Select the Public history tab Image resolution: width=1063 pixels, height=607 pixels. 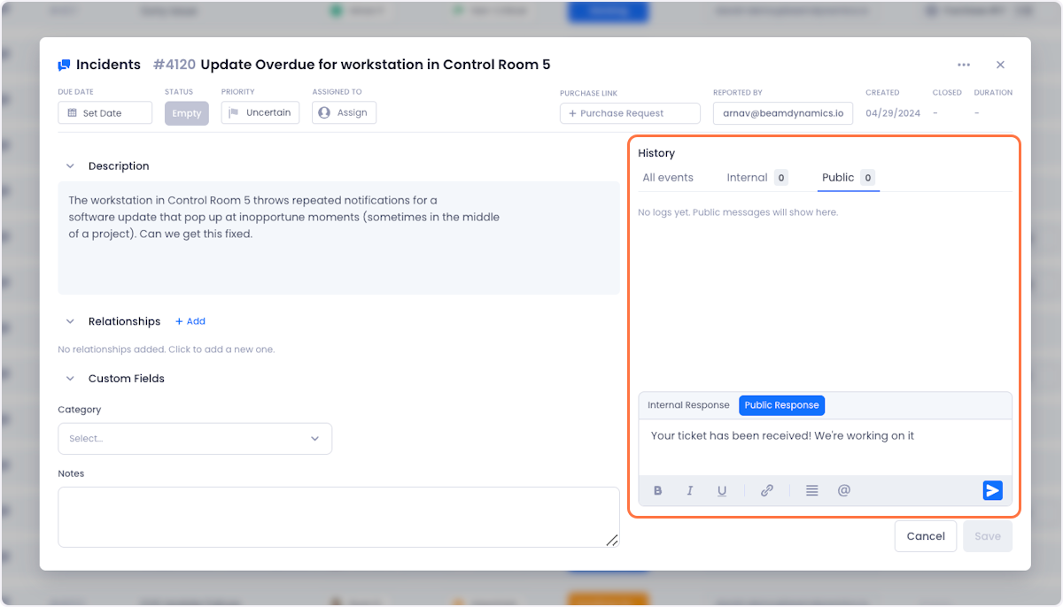point(849,178)
